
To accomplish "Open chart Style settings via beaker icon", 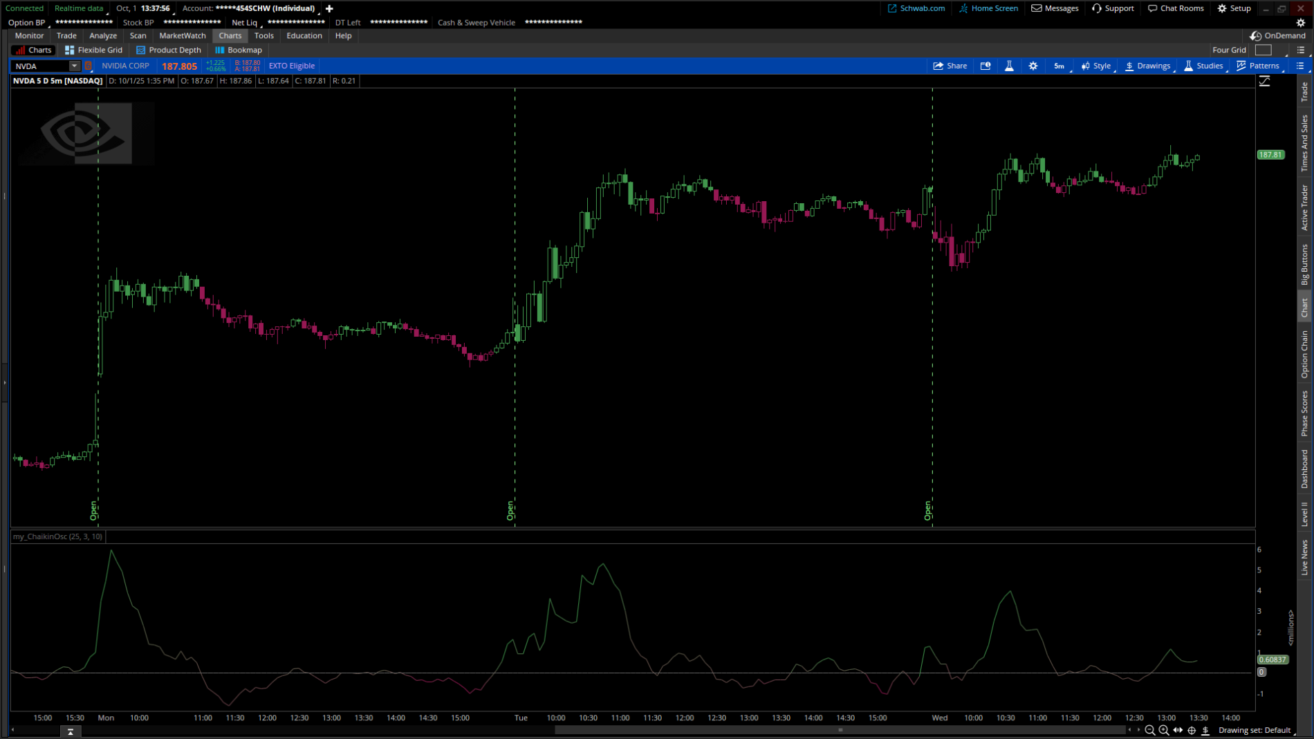I will click(1010, 66).
